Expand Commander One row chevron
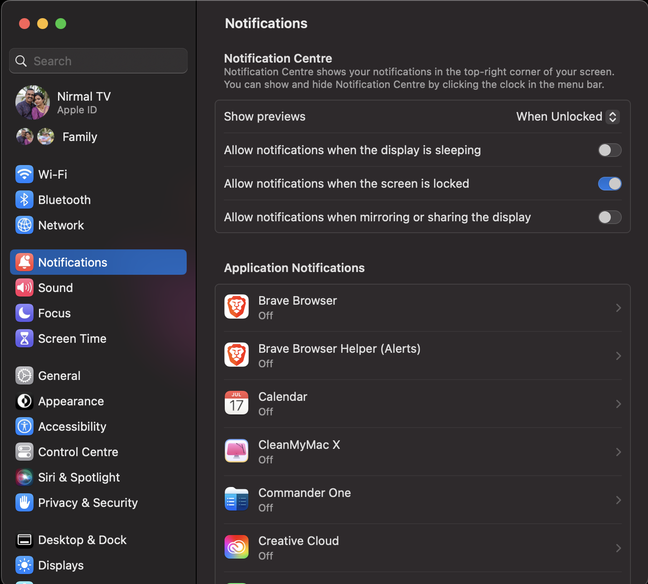 coord(619,500)
